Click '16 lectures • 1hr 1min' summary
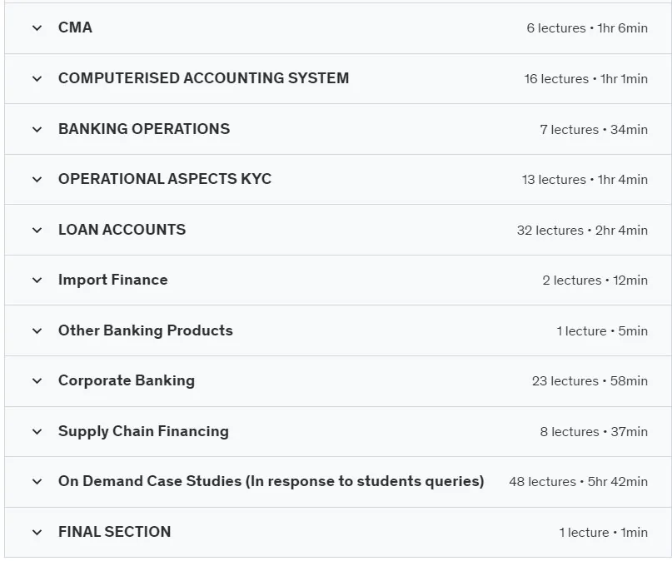This screenshot has height=561, width=672. 586,79
